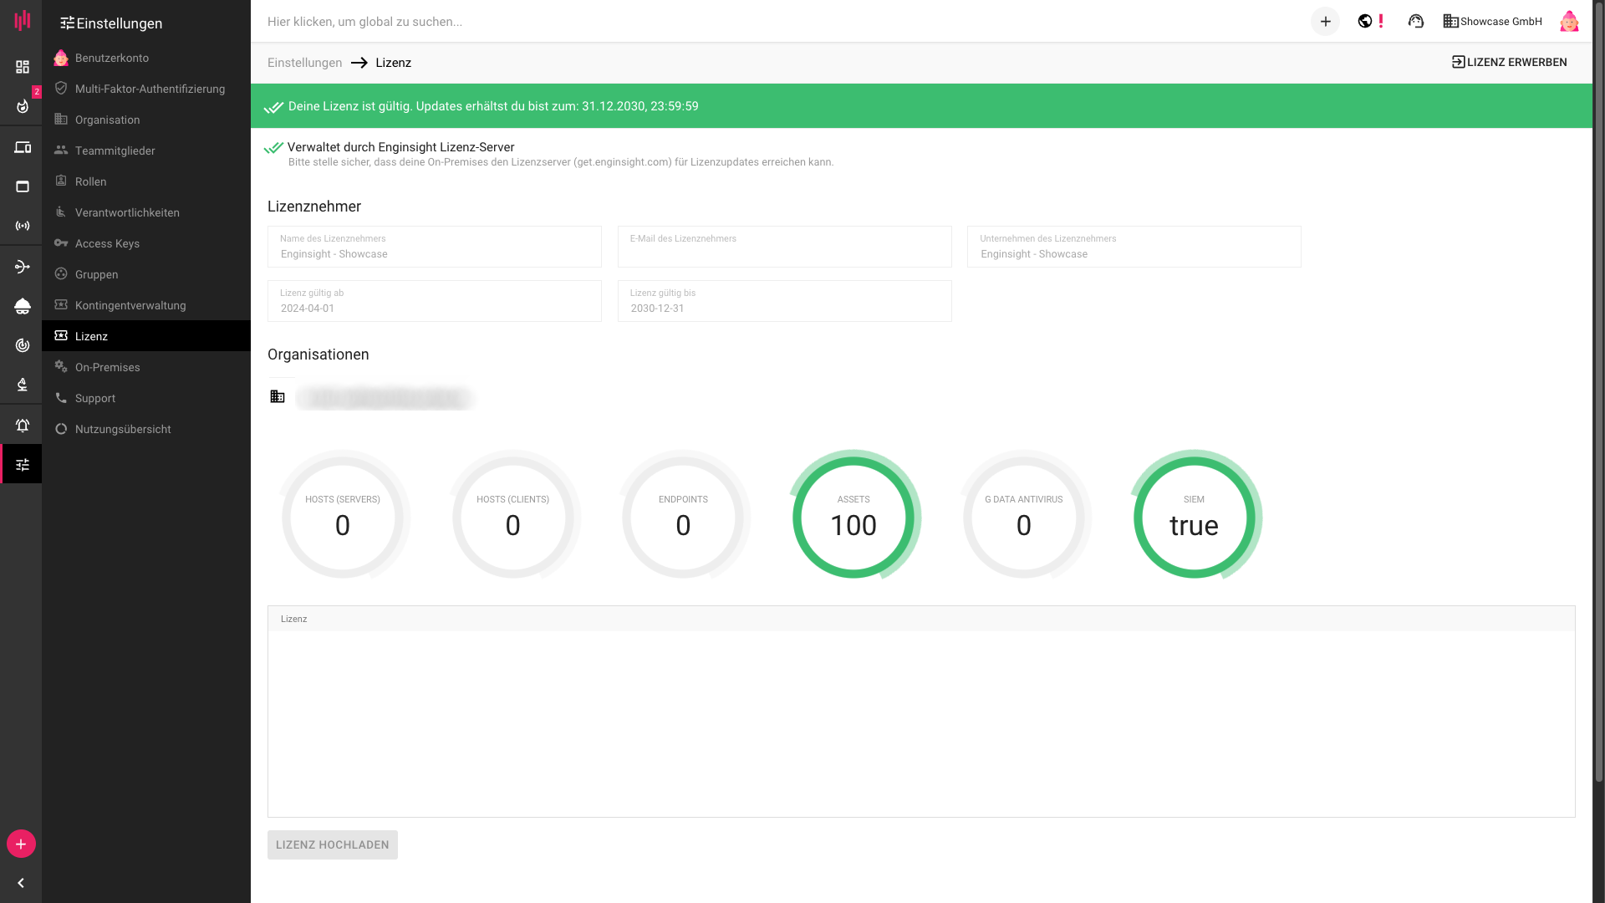Click into the Lizenz text area
This screenshot has height=903, width=1605.
pos(920,723)
